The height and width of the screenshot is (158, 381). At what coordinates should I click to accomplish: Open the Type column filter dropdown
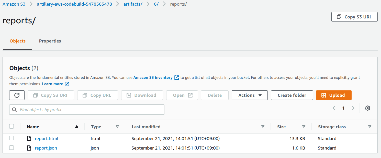pos(117,126)
